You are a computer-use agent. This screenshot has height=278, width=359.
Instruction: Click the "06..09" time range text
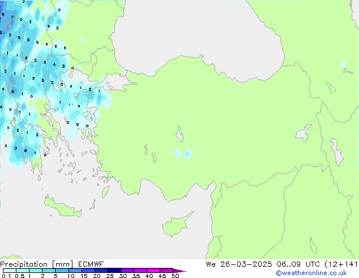(288, 264)
